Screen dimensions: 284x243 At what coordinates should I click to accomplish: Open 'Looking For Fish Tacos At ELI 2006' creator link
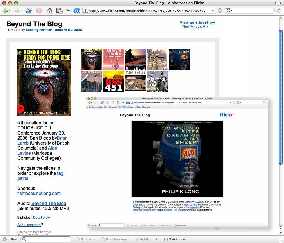click(x=54, y=30)
